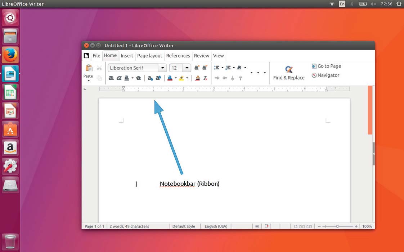Expand the font size dropdown list
The width and height of the screenshot is (404, 252).
tap(187, 68)
